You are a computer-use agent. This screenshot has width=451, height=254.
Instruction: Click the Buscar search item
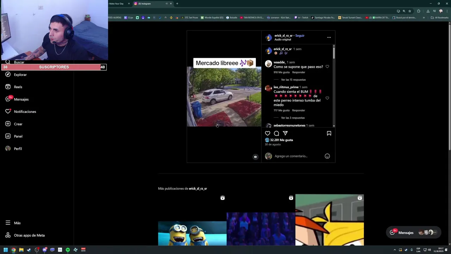[x=15, y=62]
